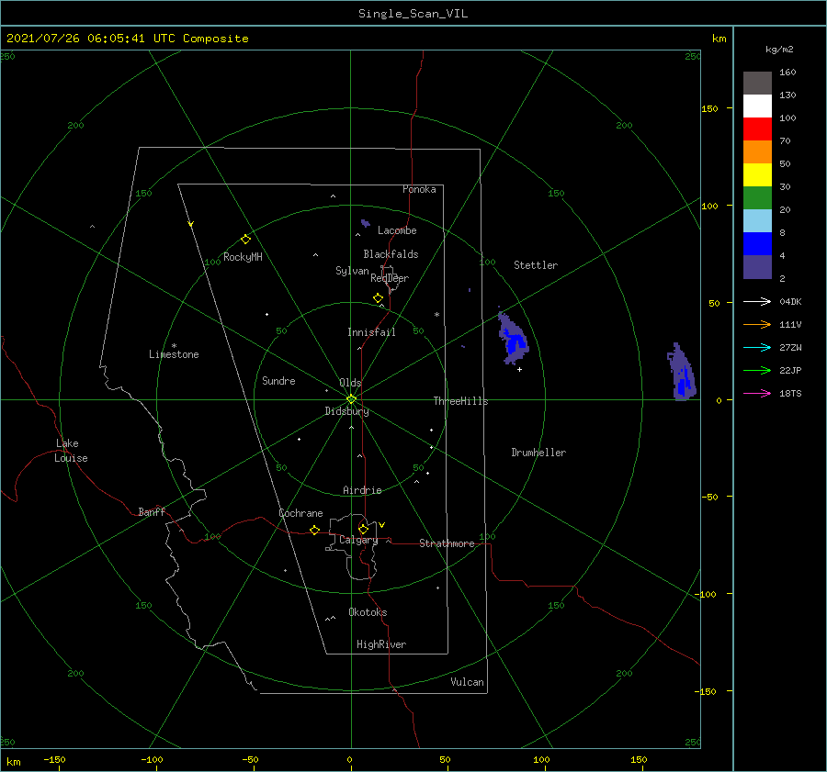Click the Blackfalds label

(x=391, y=254)
